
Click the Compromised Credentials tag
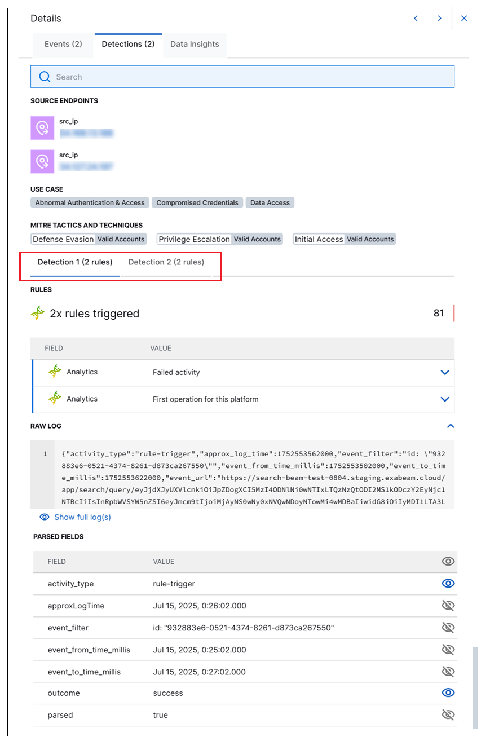(197, 202)
